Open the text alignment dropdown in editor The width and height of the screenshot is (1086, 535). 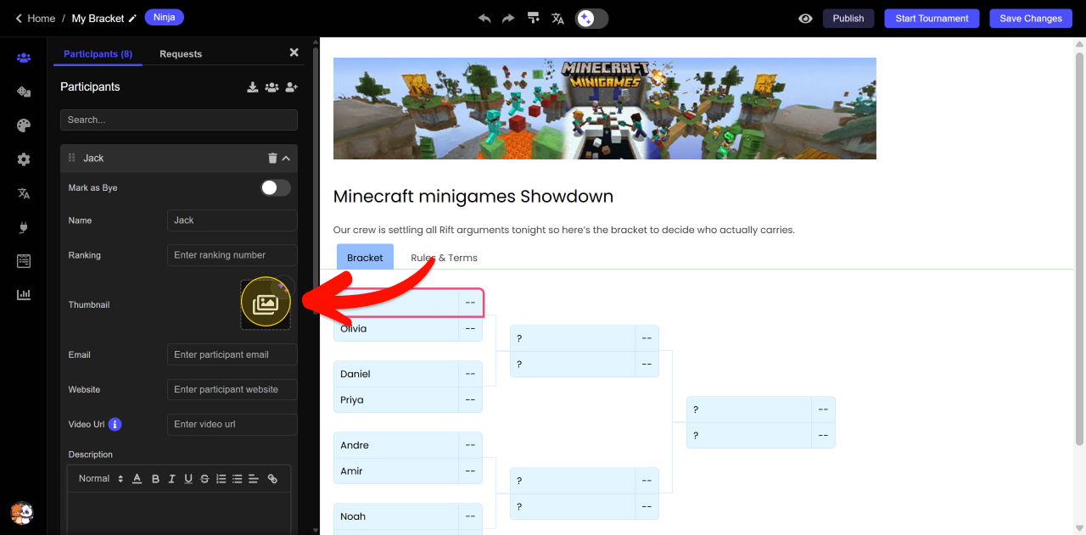point(254,479)
